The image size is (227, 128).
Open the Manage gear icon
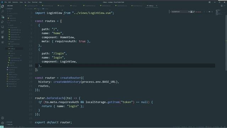pyautogui.click(x=2, y=123)
